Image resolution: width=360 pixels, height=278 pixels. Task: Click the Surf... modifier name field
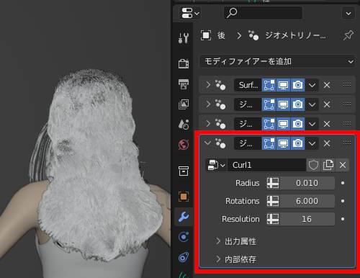[248, 85]
